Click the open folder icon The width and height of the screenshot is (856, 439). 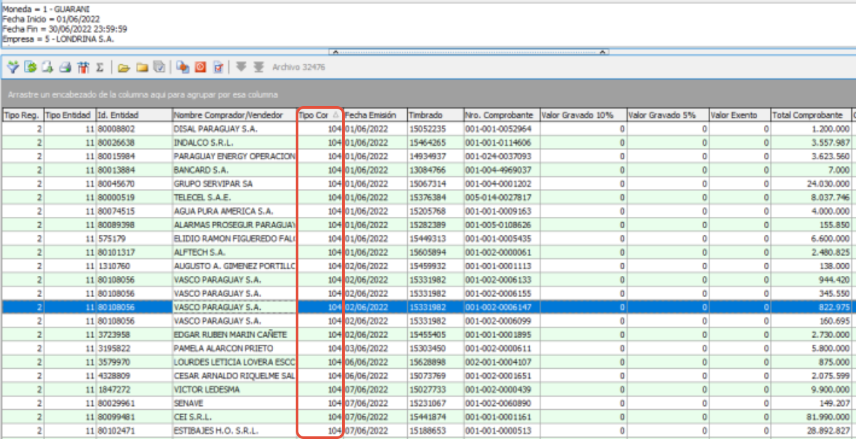[x=124, y=67]
